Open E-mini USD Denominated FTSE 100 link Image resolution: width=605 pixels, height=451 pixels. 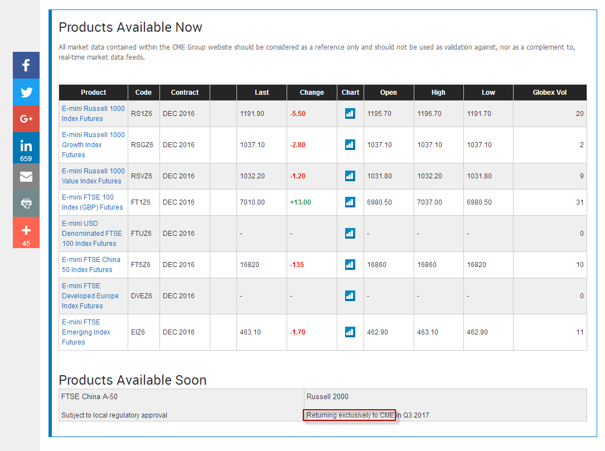92,234
